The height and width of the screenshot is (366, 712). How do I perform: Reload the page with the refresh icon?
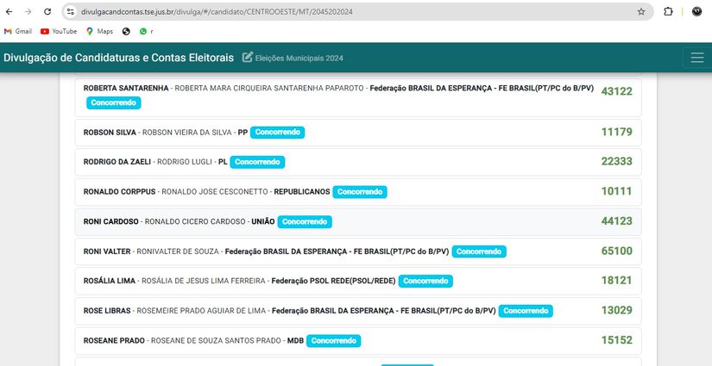[47, 12]
